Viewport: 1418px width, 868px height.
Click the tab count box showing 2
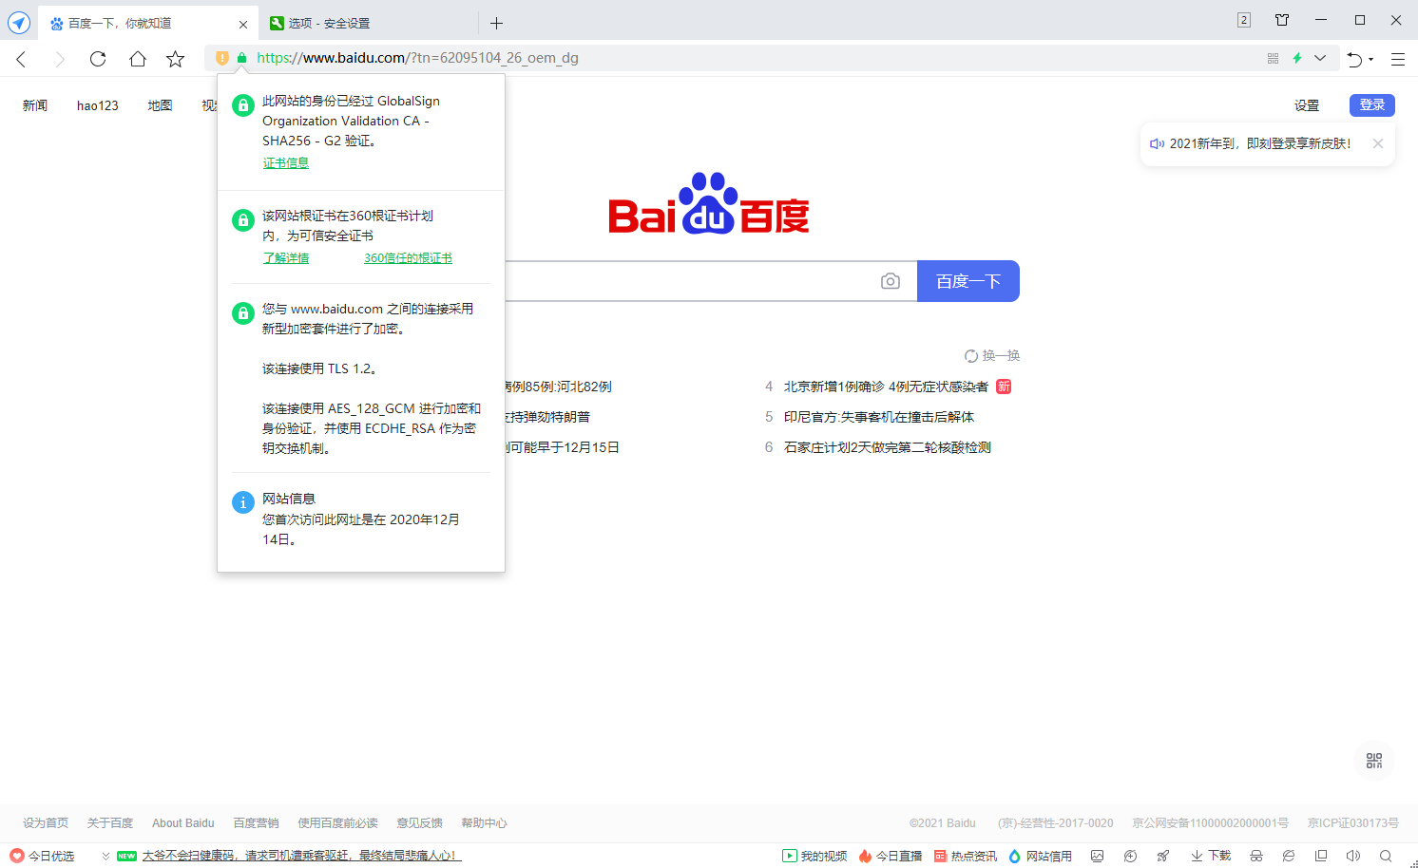tap(1244, 20)
